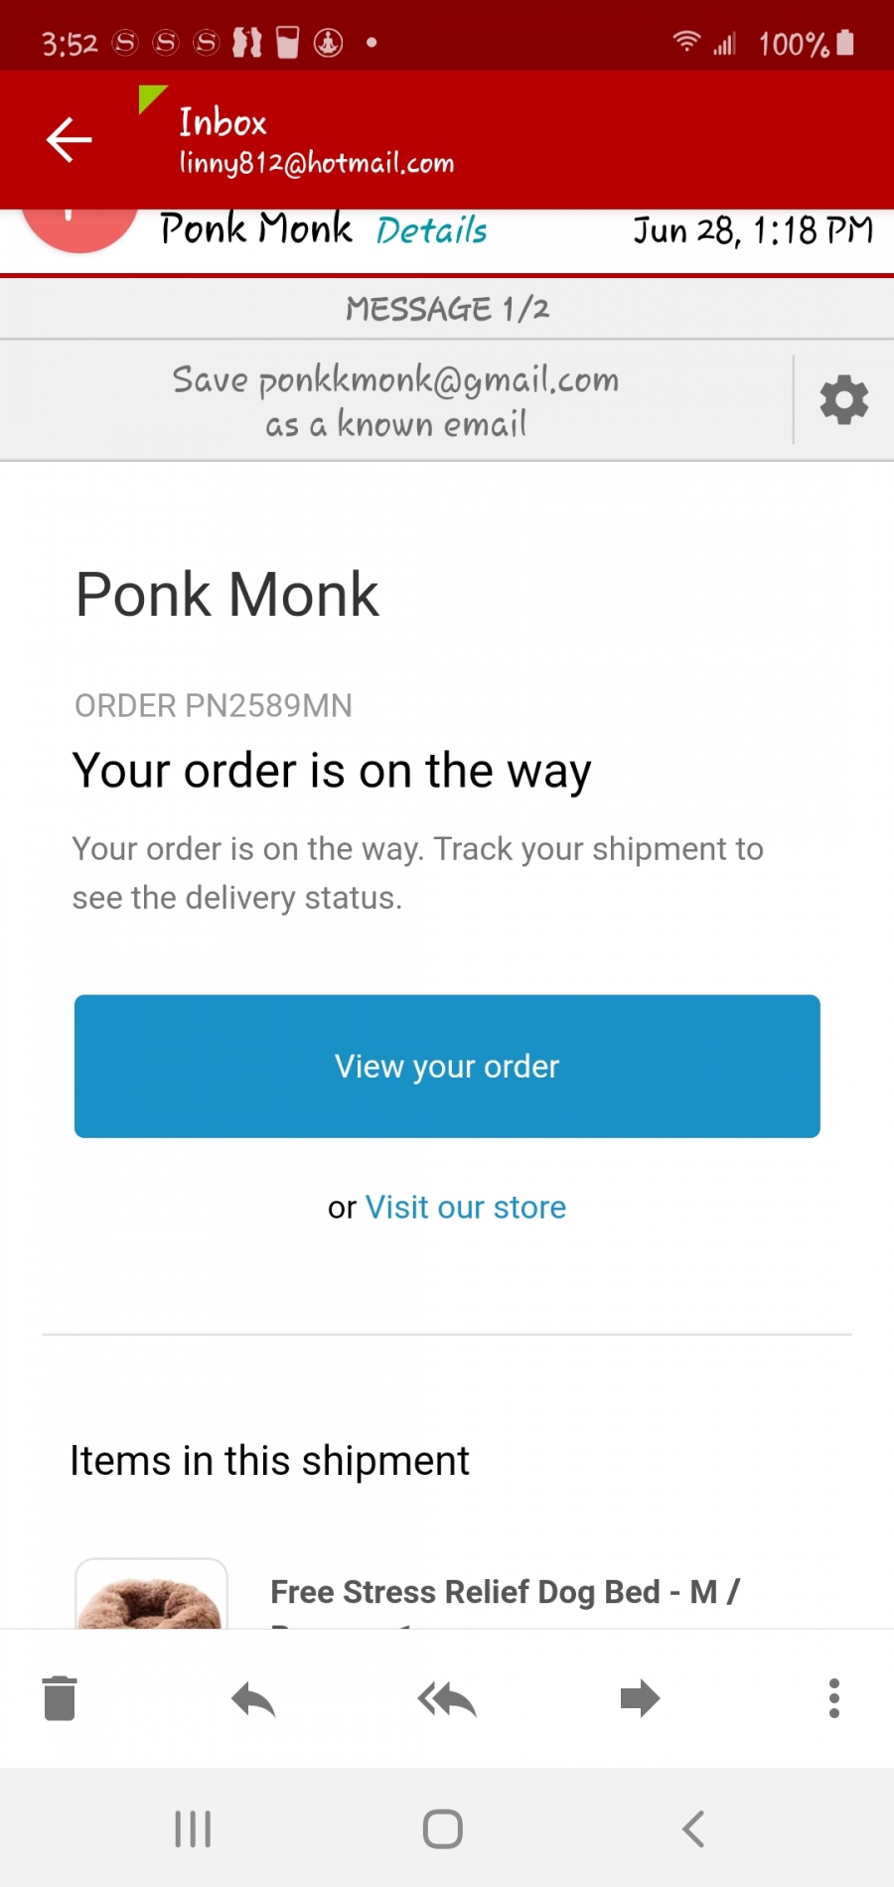Open settings gear for known email
This screenshot has height=1887, width=894.
click(843, 399)
